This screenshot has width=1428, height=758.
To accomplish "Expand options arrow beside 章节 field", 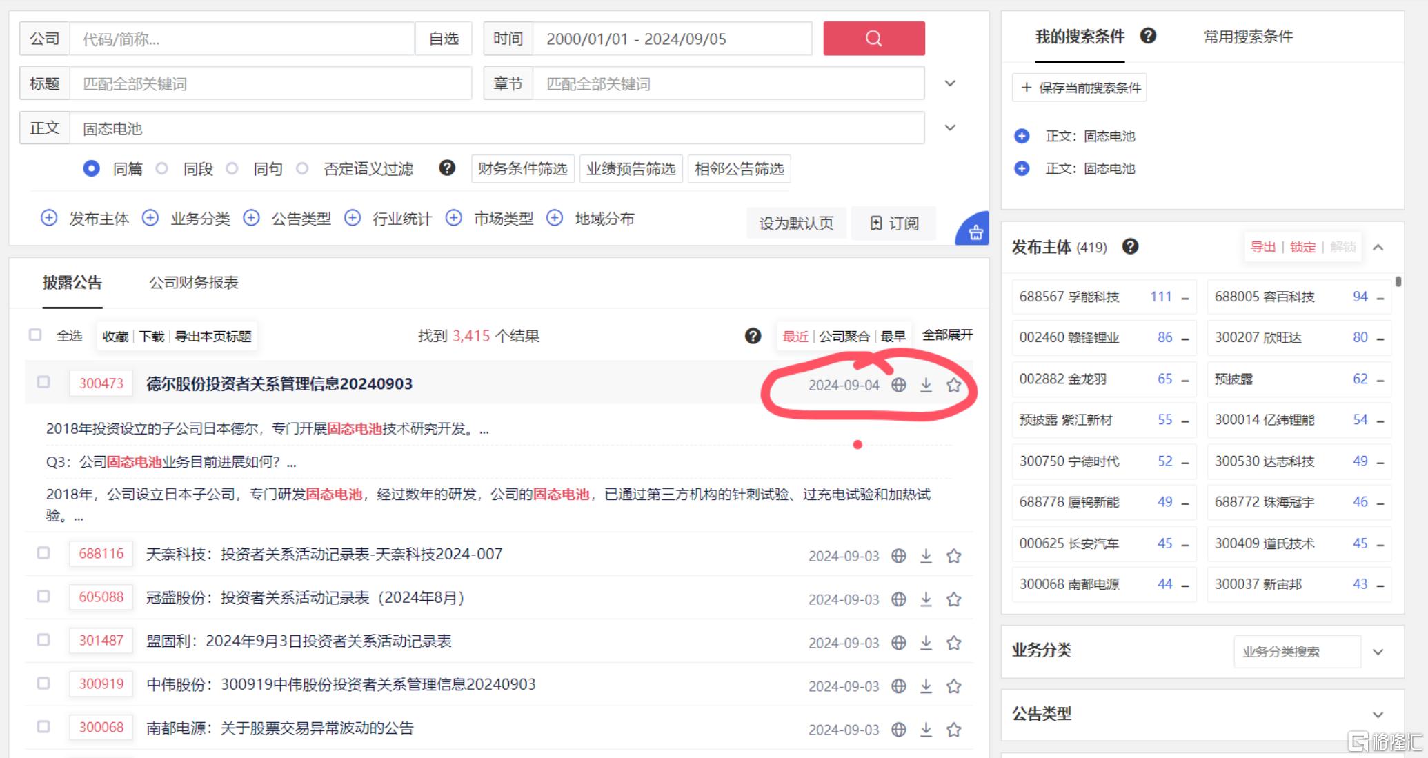I will (950, 83).
